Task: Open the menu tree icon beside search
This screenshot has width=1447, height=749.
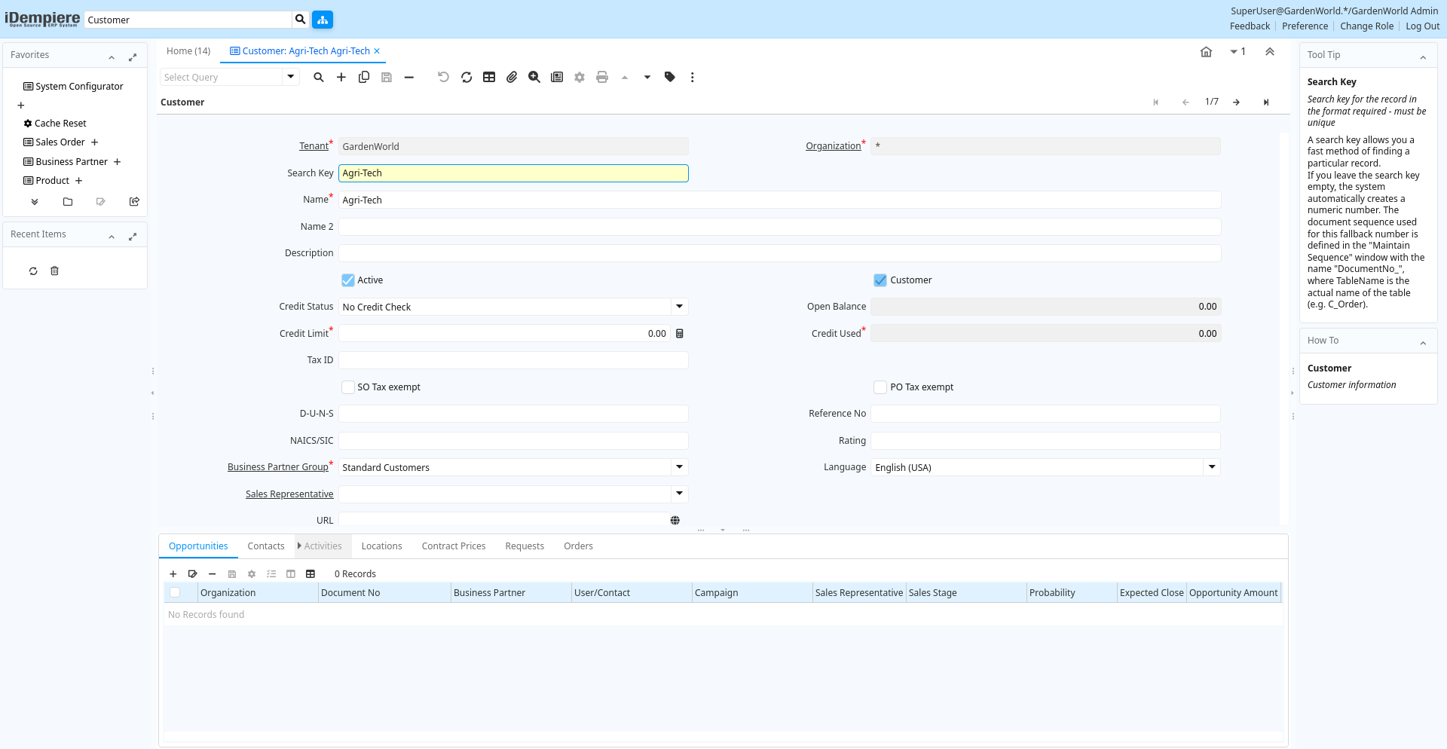Action: (x=323, y=20)
